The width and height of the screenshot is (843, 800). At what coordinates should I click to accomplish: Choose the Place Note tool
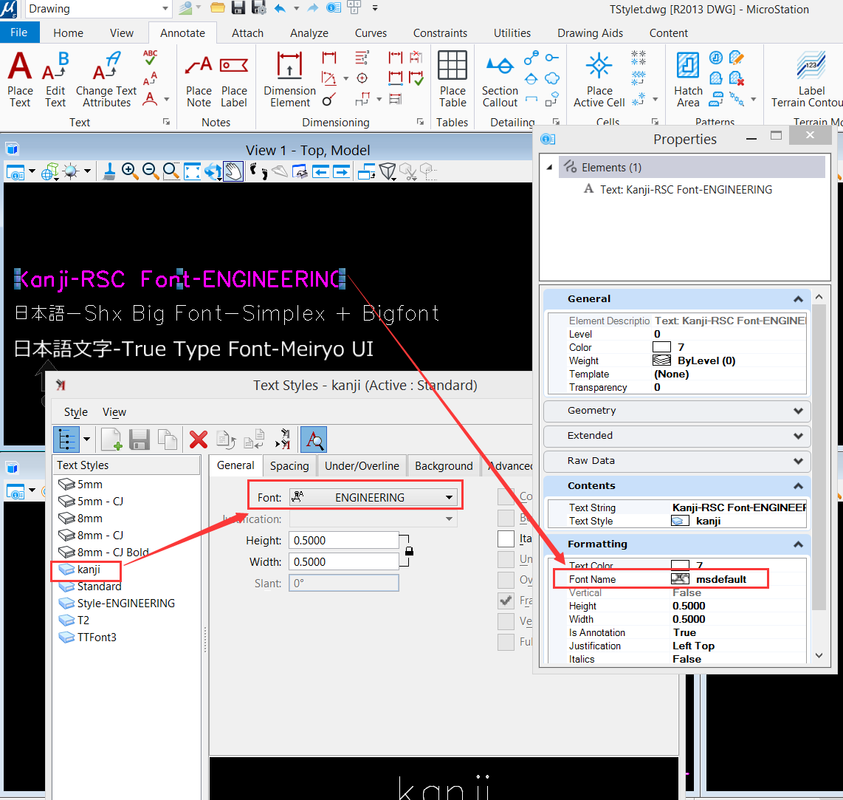coord(199,79)
